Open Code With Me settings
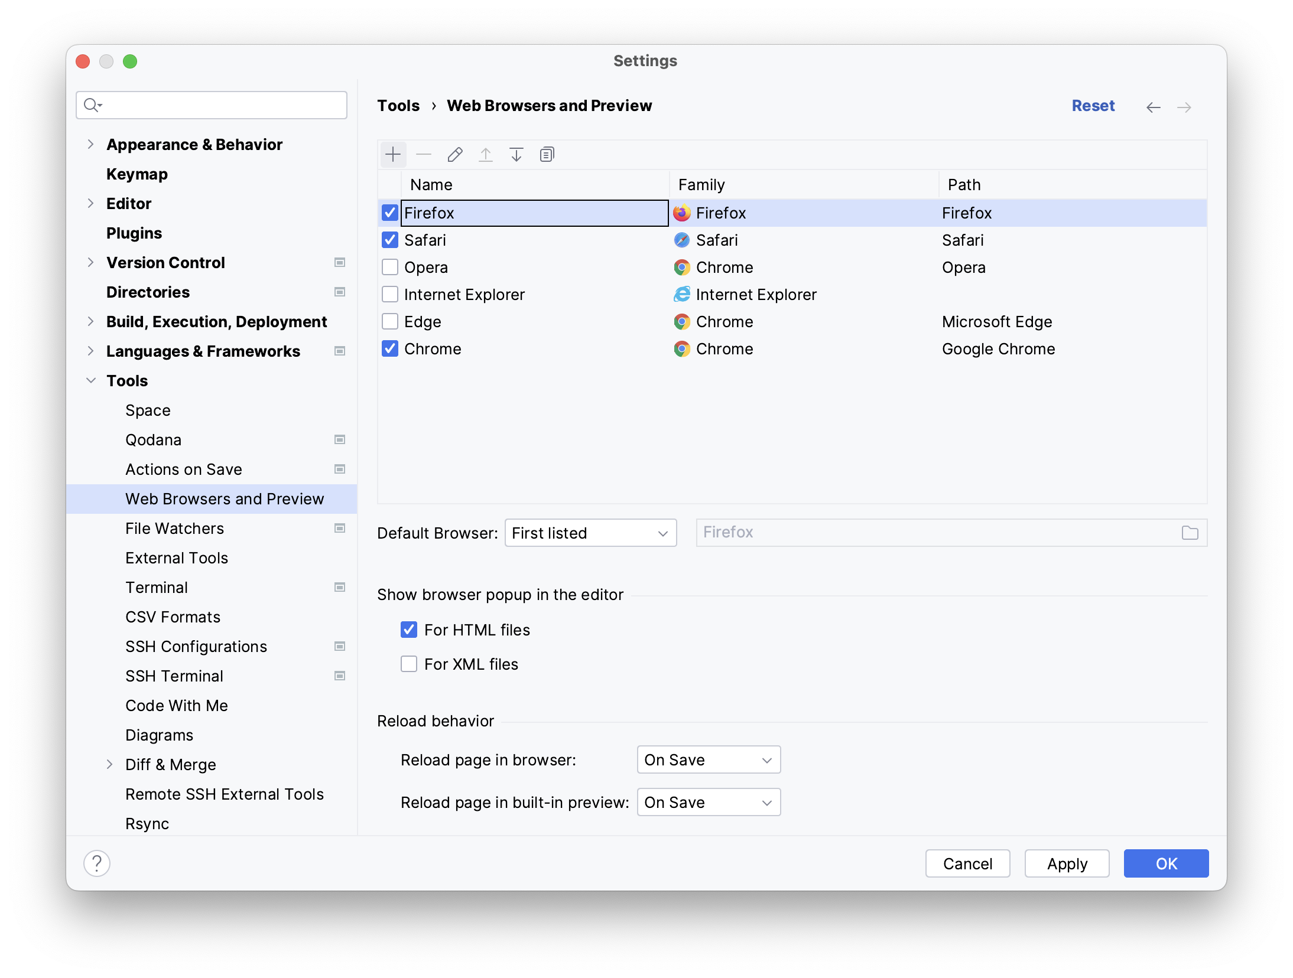This screenshot has width=1293, height=978. [177, 706]
